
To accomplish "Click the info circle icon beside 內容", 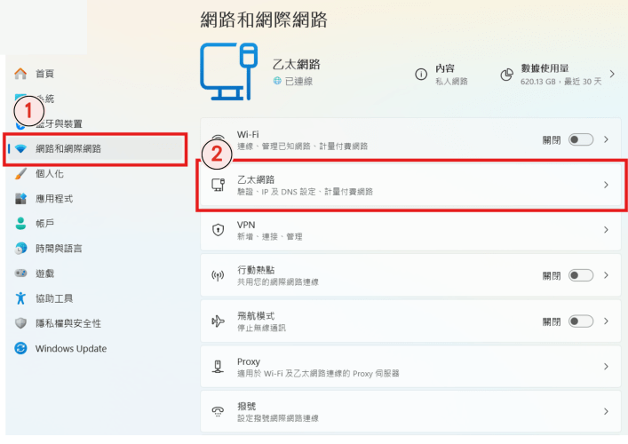I will (x=421, y=74).
